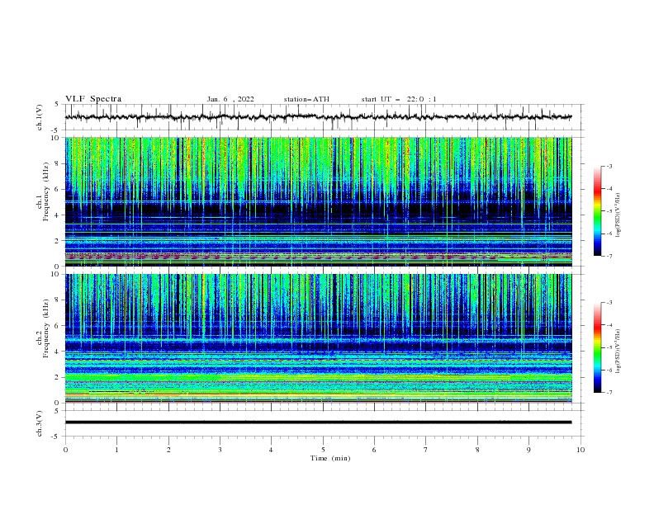654x505 pixels.
Task: Click the time axis tick label '5'
Action: click(x=323, y=450)
